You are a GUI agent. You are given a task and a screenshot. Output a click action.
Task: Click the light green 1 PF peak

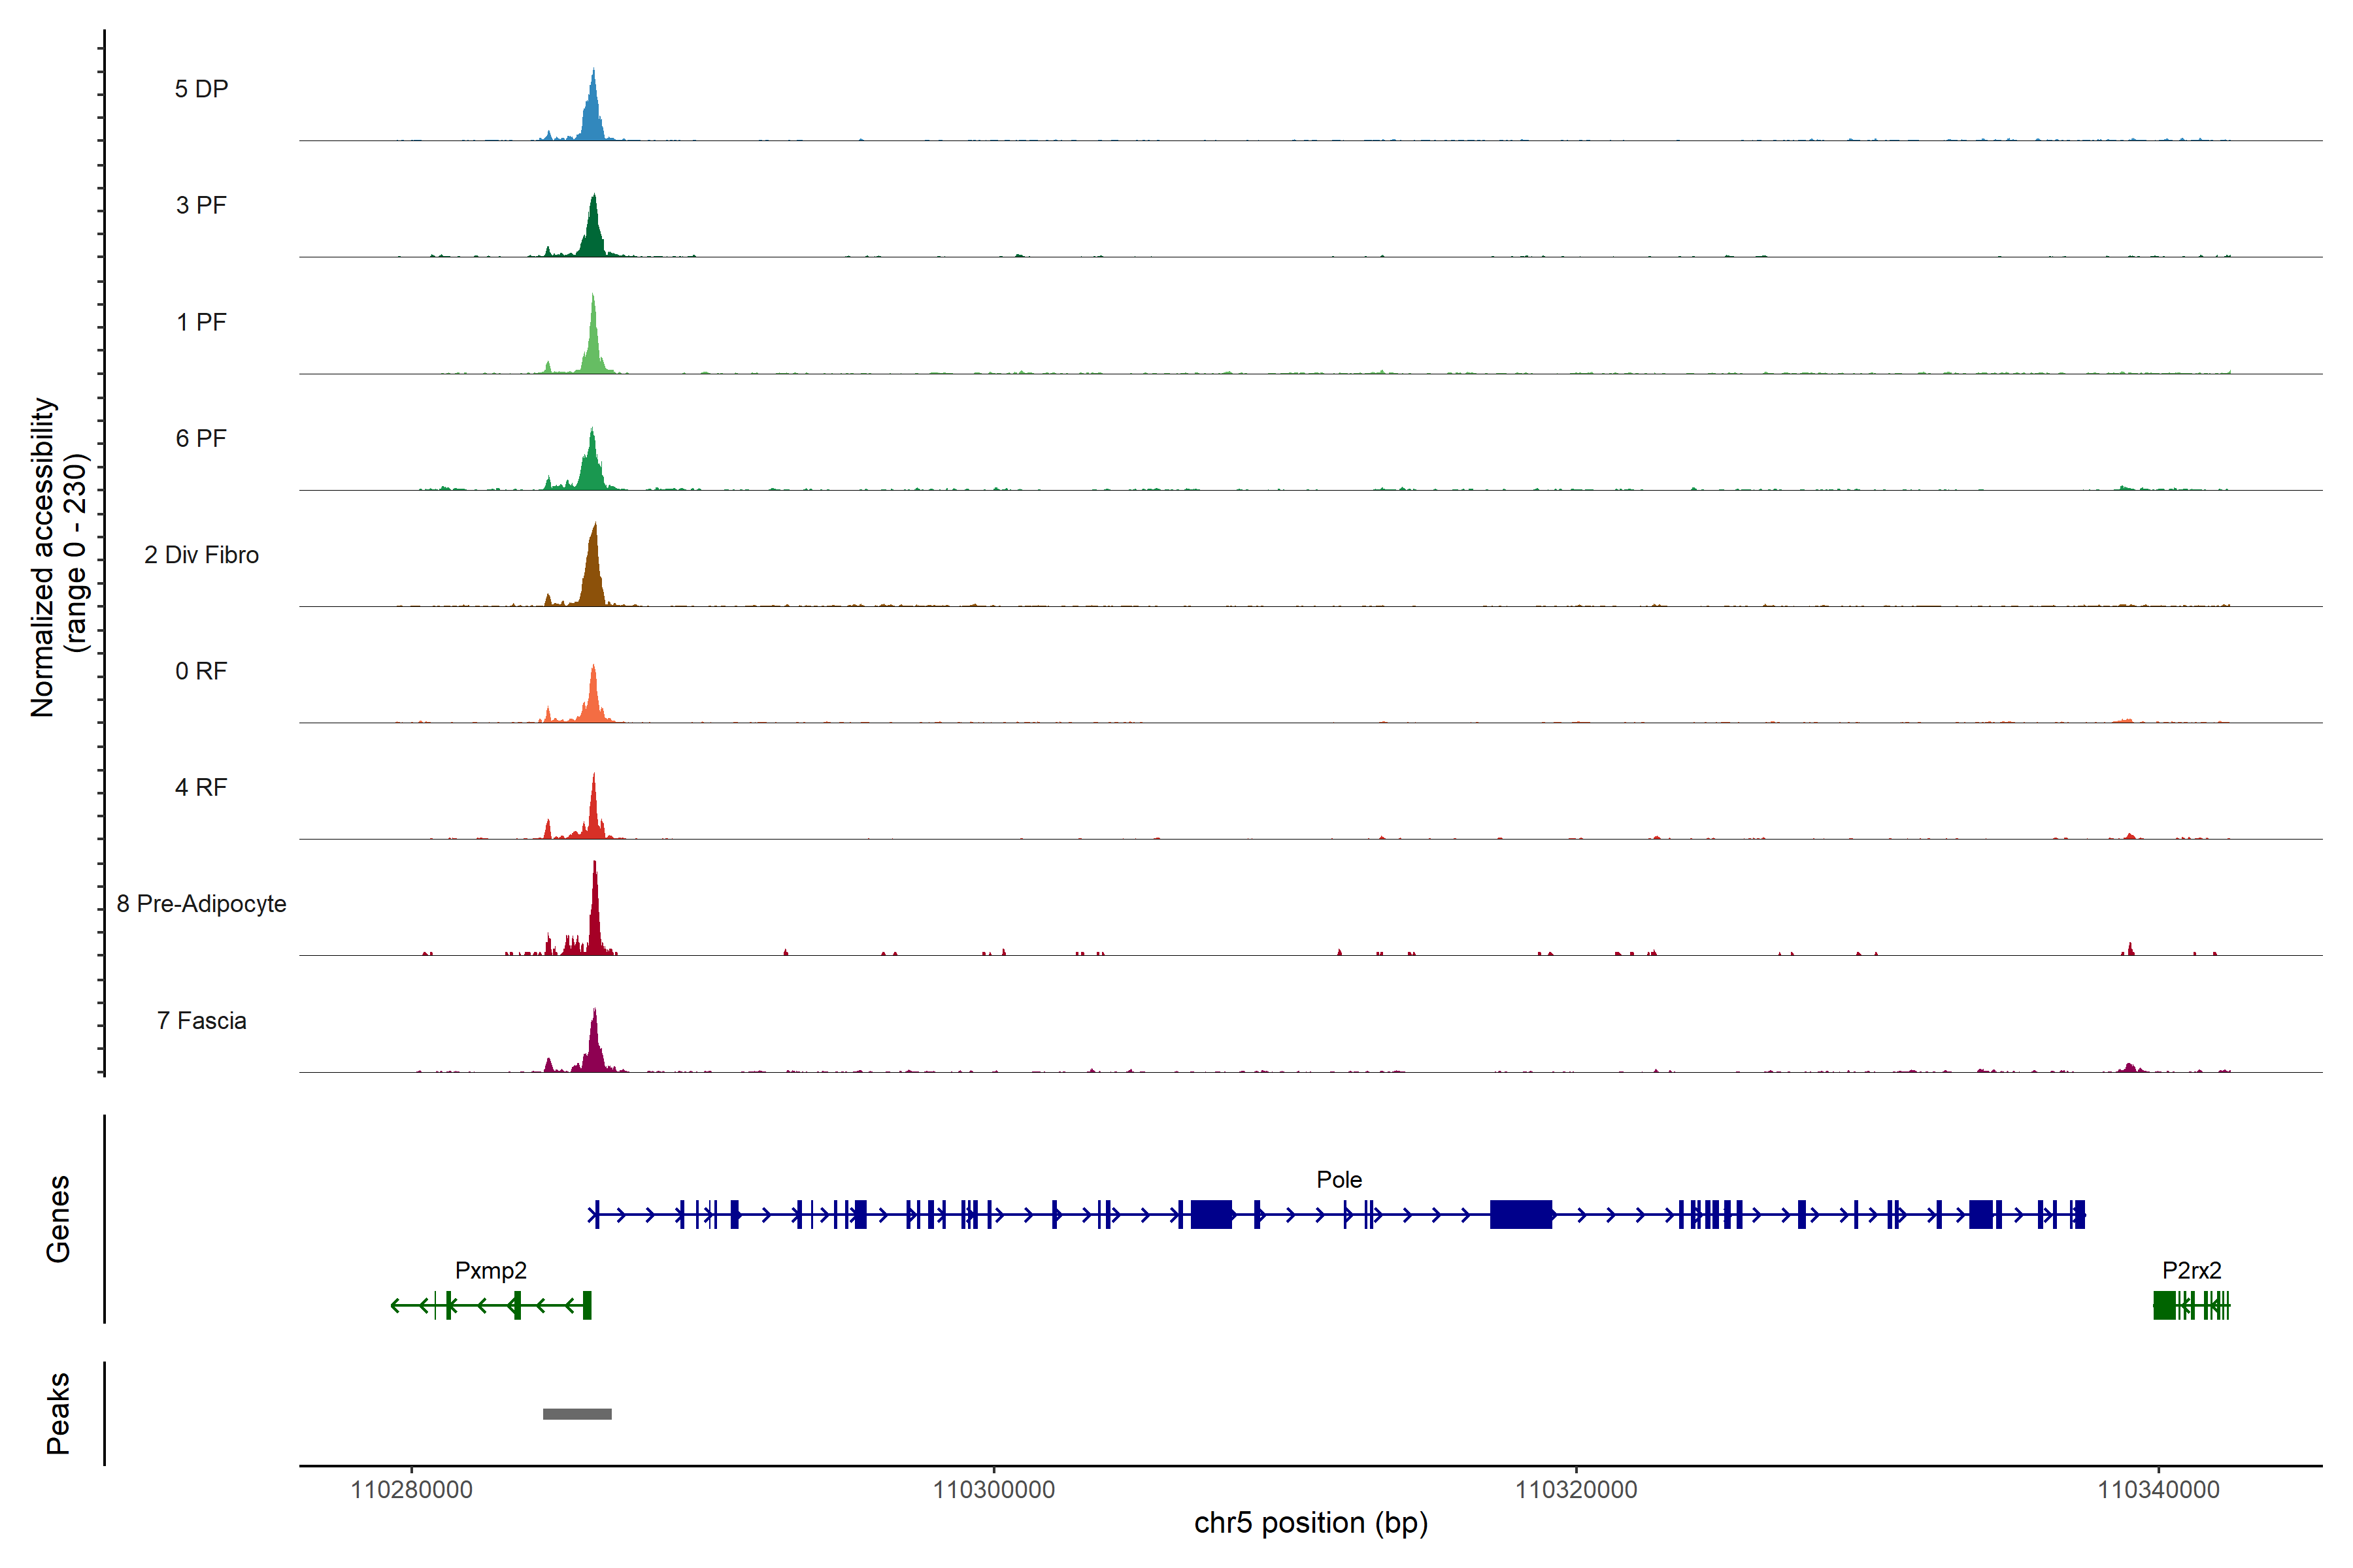[593, 350]
